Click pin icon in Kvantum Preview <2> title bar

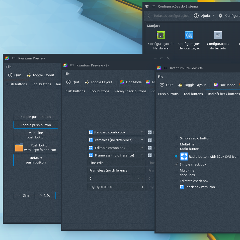click(x=72, y=65)
